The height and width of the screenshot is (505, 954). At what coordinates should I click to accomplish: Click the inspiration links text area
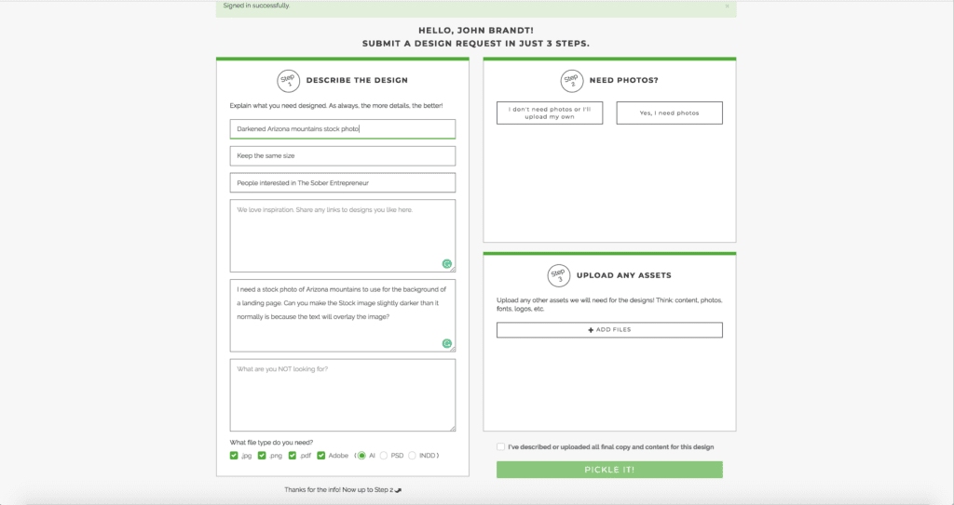343,236
